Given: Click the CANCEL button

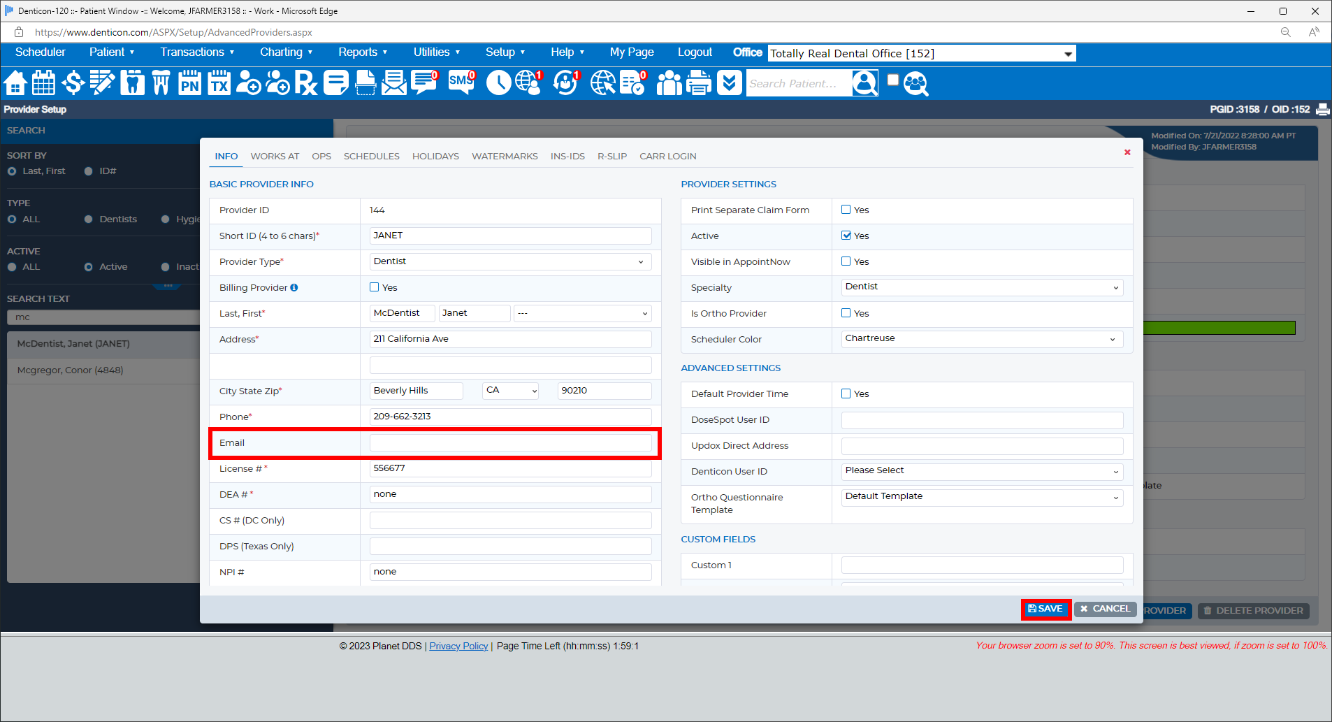Looking at the screenshot, I should (1106, 609).
